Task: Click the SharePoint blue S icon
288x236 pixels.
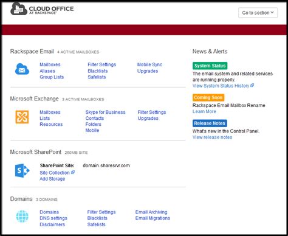Action: (x=22, y=171)
